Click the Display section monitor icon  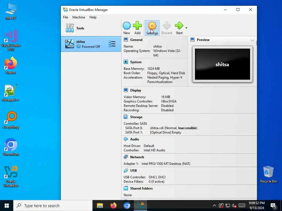126,90
